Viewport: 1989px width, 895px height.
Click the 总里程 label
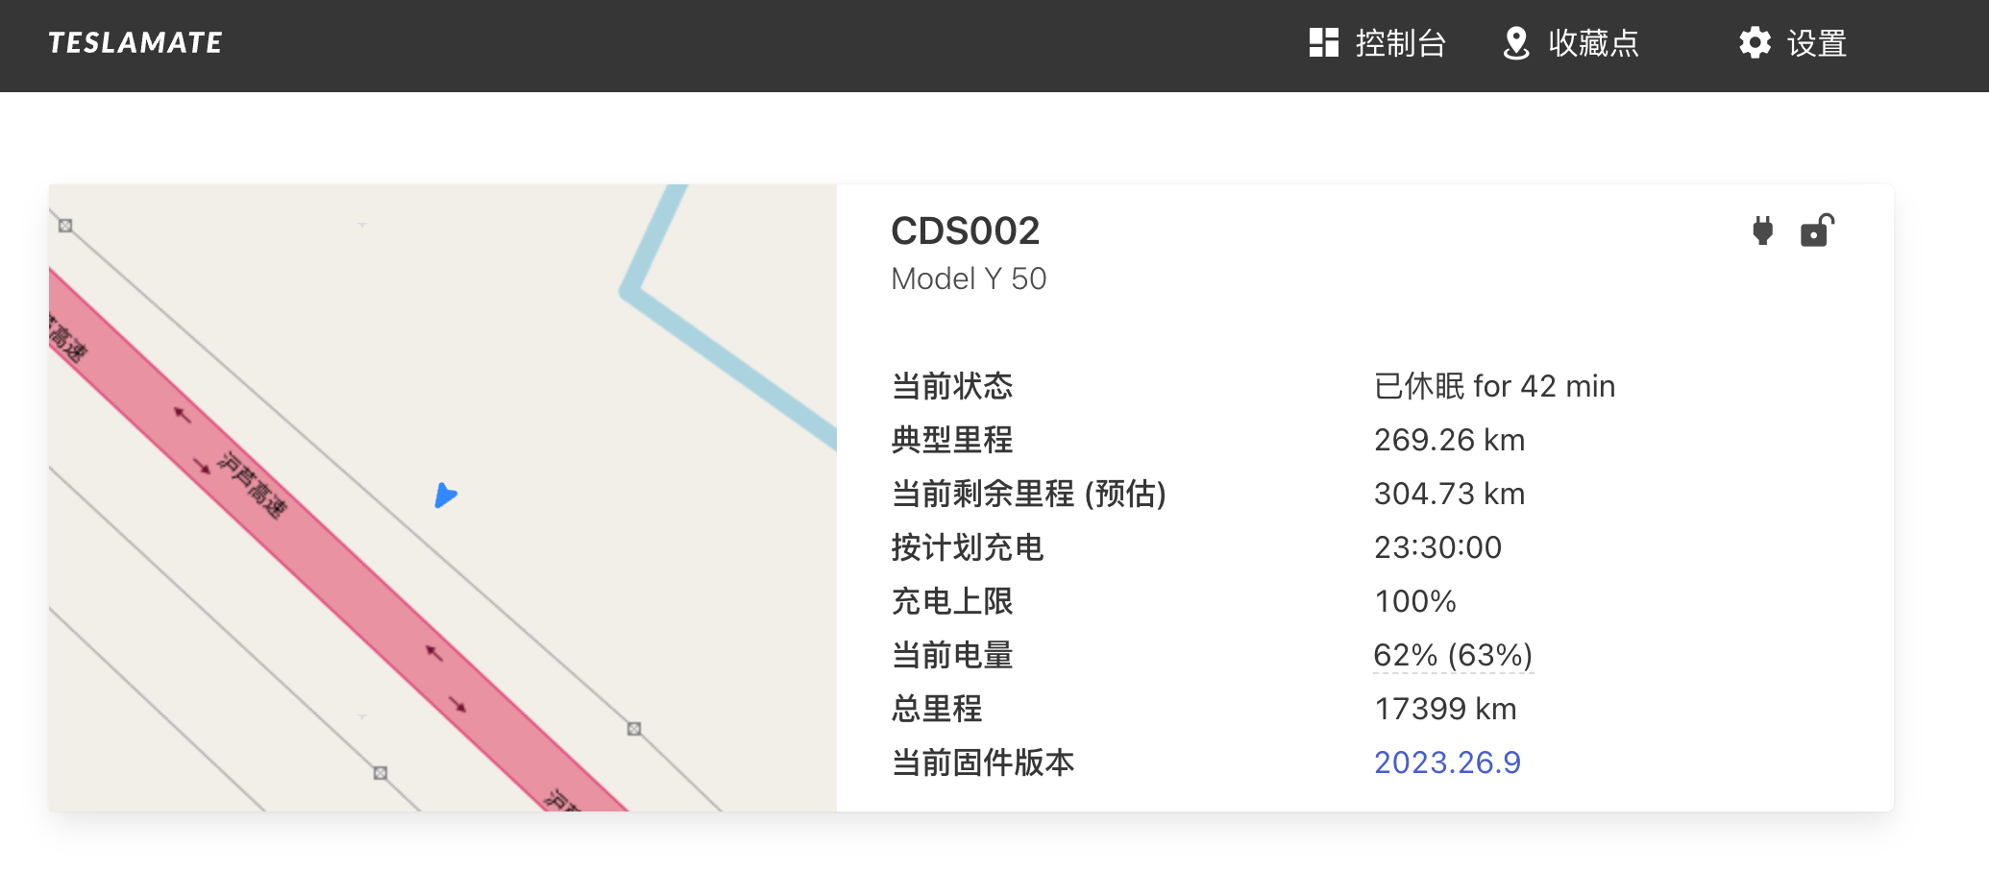coord(937,709)
